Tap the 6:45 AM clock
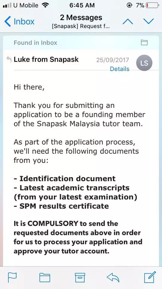162x289 pixels. (x=82, y=5)
